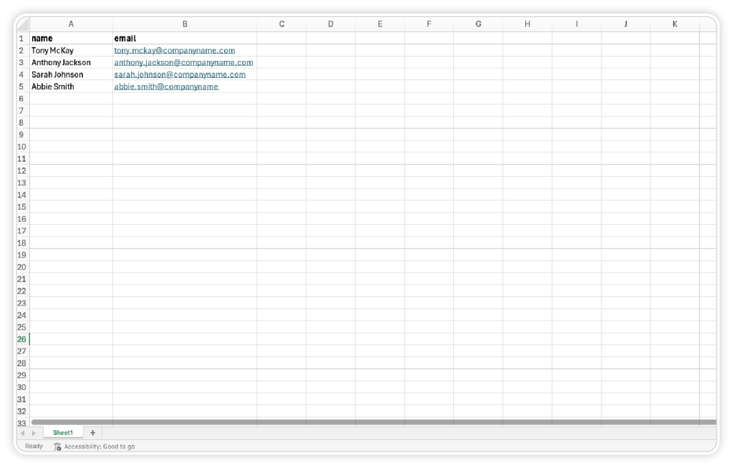Select row 1 header
The width and height of the screenshot is (733, 468).
[x=21, y=39]
